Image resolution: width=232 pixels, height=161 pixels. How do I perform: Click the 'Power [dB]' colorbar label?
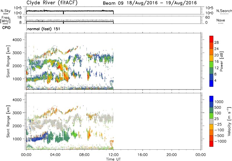tap(221, 61)
